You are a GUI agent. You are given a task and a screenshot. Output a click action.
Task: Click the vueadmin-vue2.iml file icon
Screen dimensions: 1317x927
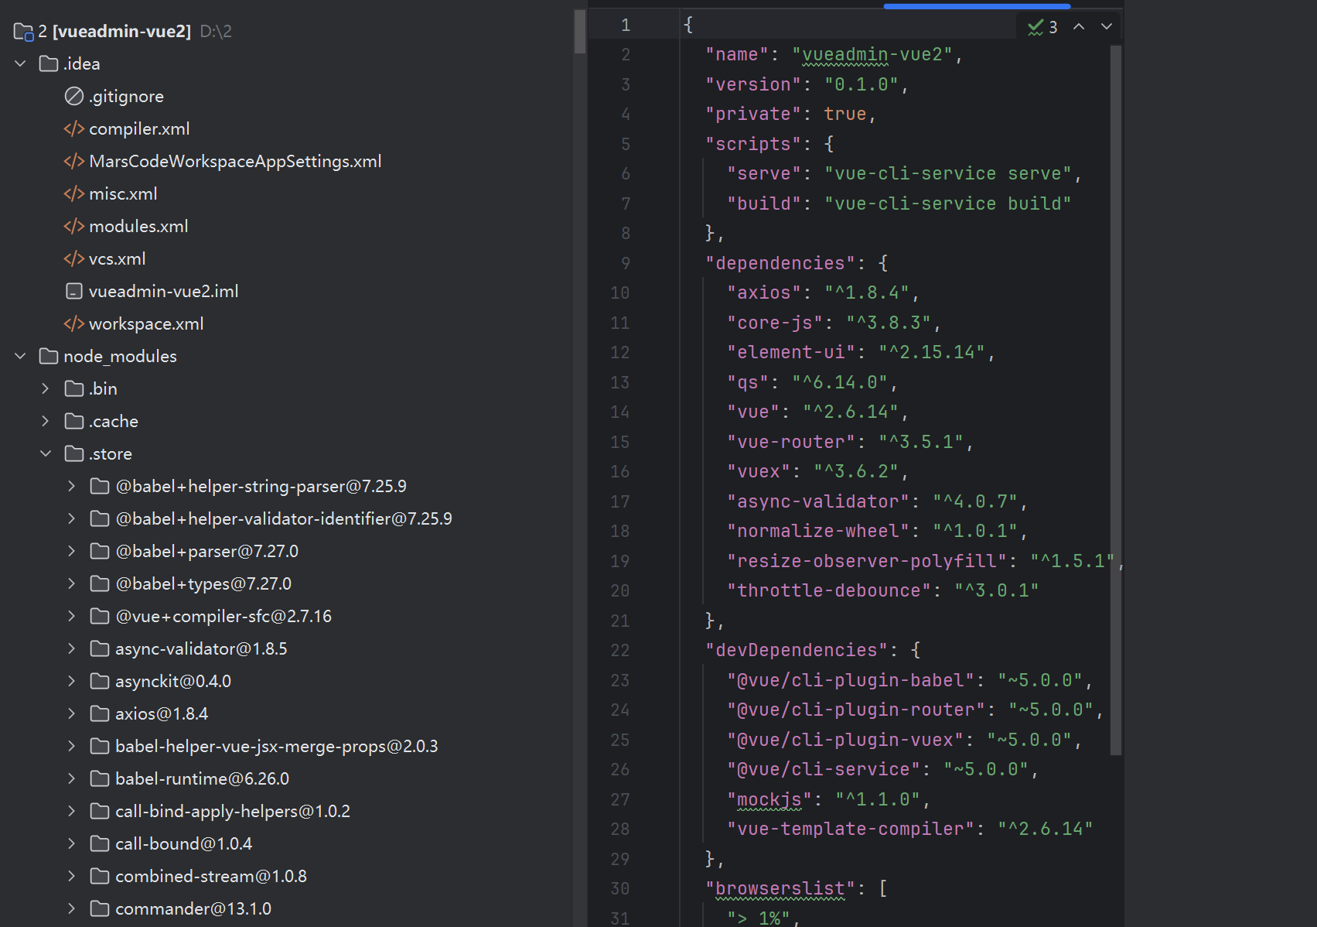click(x=74, y=291)
